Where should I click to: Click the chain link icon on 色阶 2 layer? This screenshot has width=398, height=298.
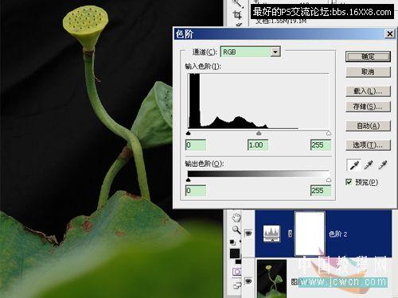coord(291,234)
